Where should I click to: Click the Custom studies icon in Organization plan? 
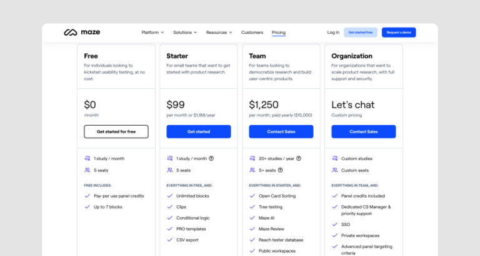[335, 158]
